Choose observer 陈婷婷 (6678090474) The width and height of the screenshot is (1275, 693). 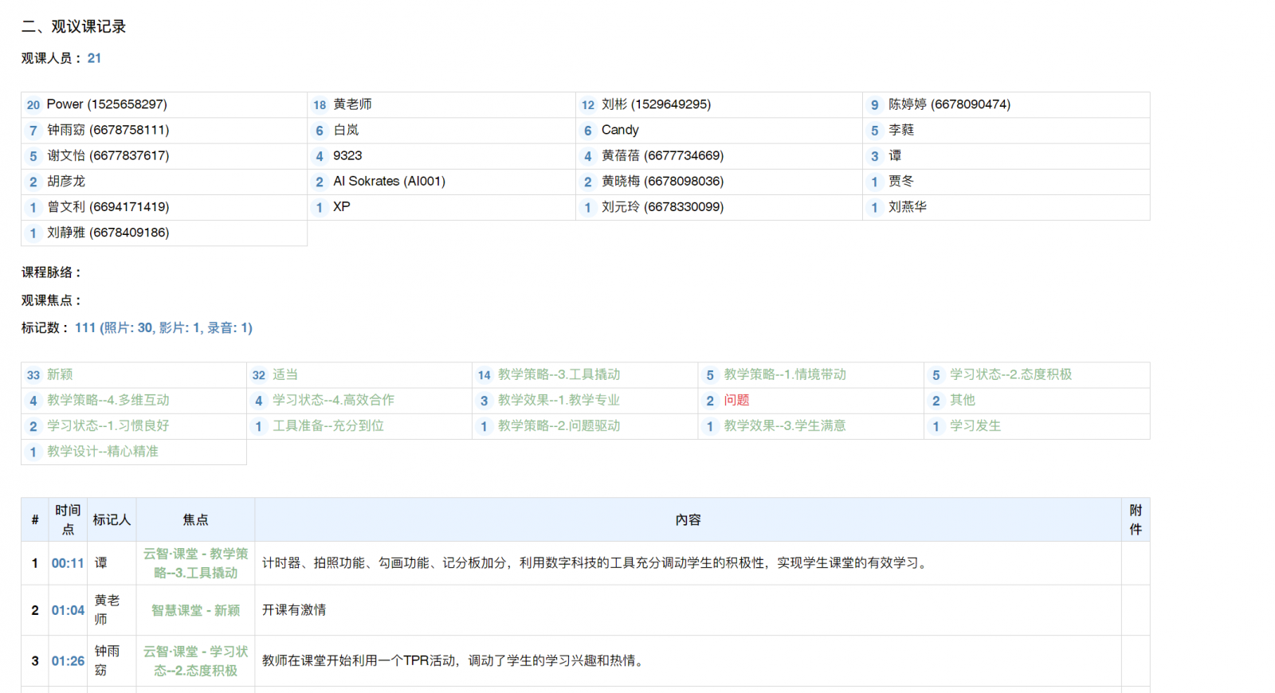click(948, 104)
